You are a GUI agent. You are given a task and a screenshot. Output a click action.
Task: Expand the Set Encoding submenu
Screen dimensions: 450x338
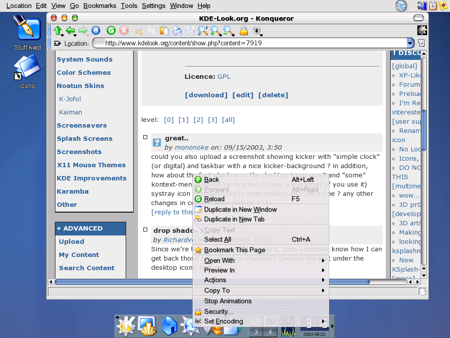click(x=261, y=321)
